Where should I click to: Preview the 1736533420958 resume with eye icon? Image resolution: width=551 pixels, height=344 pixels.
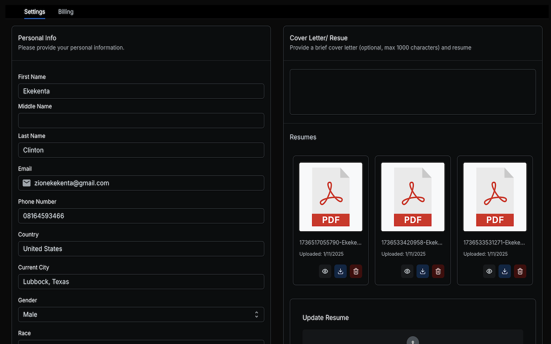point(407,271)
